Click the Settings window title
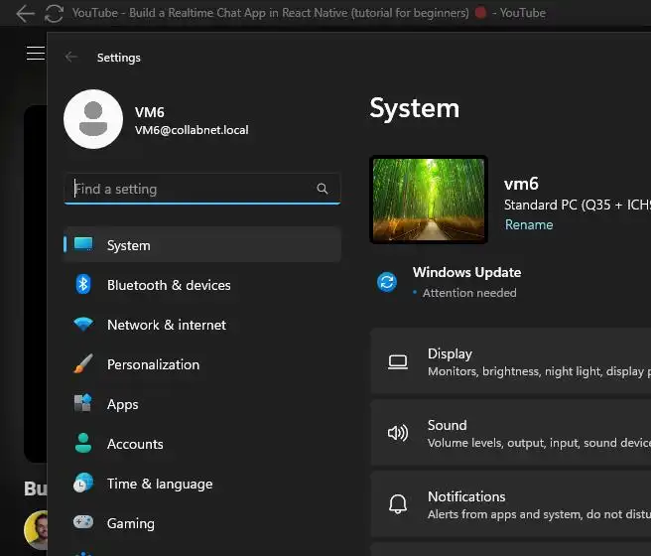 119,58
